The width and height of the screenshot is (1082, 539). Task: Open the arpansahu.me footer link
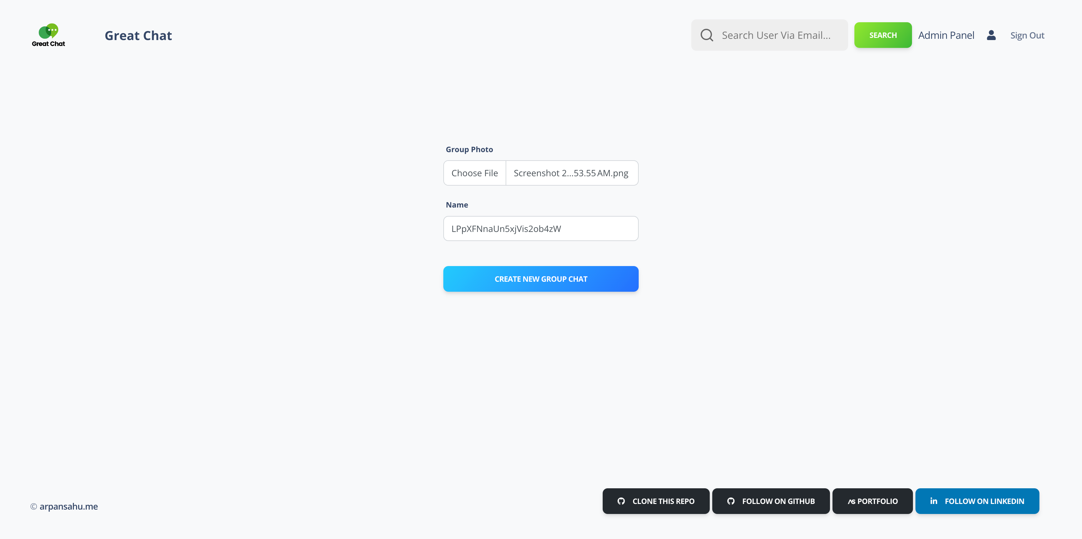[69, 506]
